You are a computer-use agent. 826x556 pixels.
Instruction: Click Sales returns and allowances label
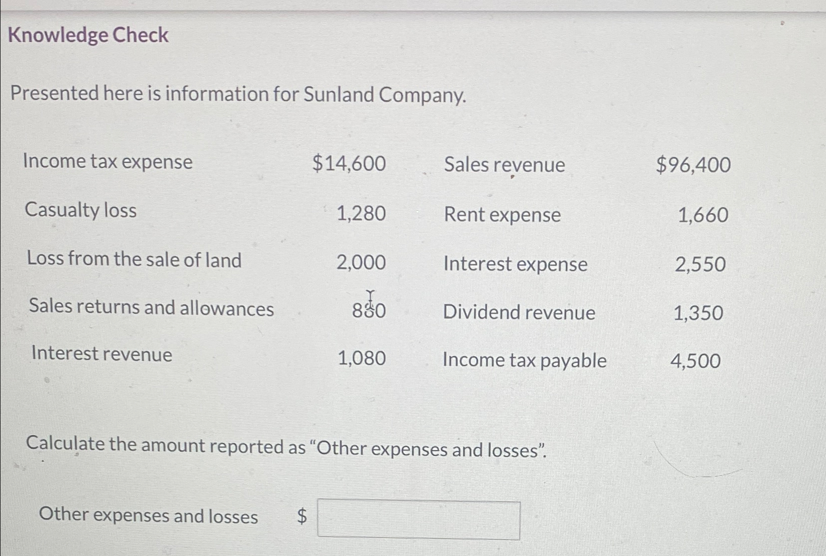pos(150,309)
